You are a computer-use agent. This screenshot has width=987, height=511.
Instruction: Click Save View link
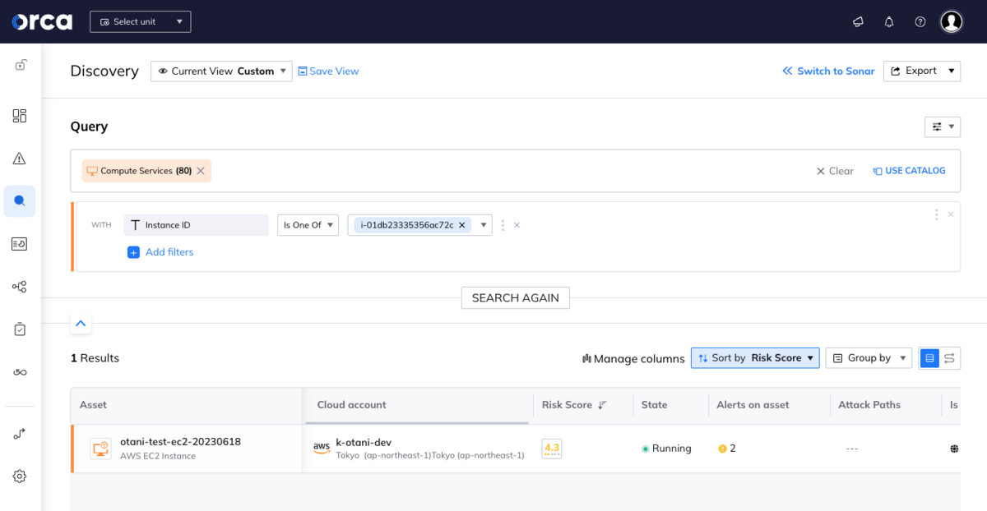(x=328, y=71)
